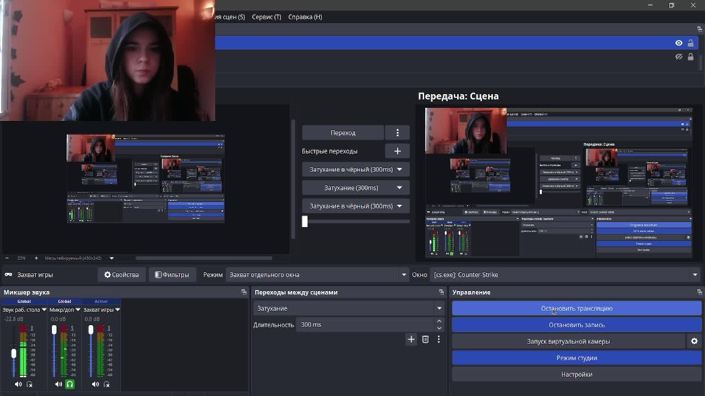
Task: Increase the transition duration with the up arrow
Action: click(439, 321)
